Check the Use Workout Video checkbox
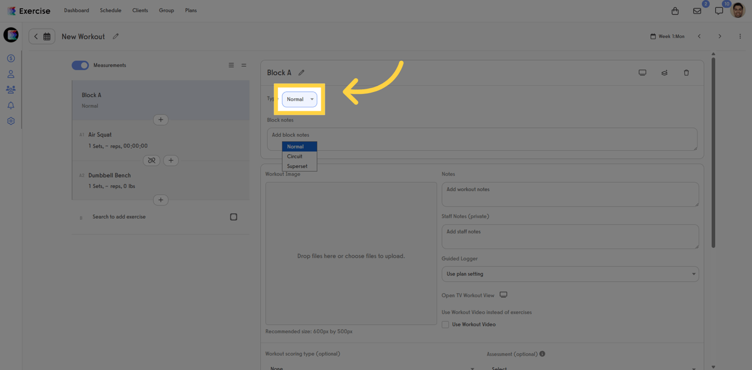Viewport: 752px width, 370px height. click(x=445, y=324)
